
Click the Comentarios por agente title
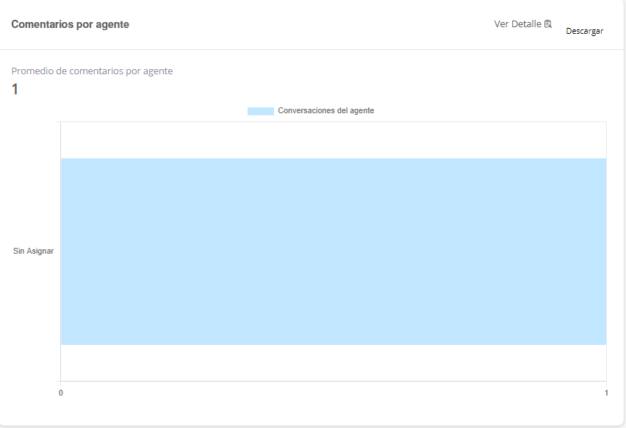tap(70, 24)
